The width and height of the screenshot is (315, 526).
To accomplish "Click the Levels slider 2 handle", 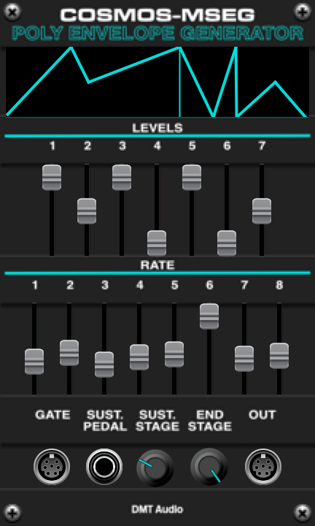I will [x=87, y=211].
